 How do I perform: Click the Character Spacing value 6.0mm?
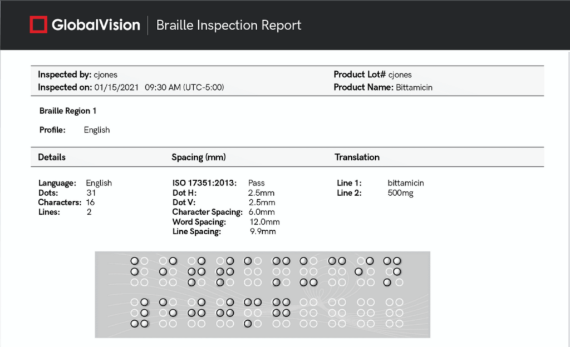(x=261, y=212)
